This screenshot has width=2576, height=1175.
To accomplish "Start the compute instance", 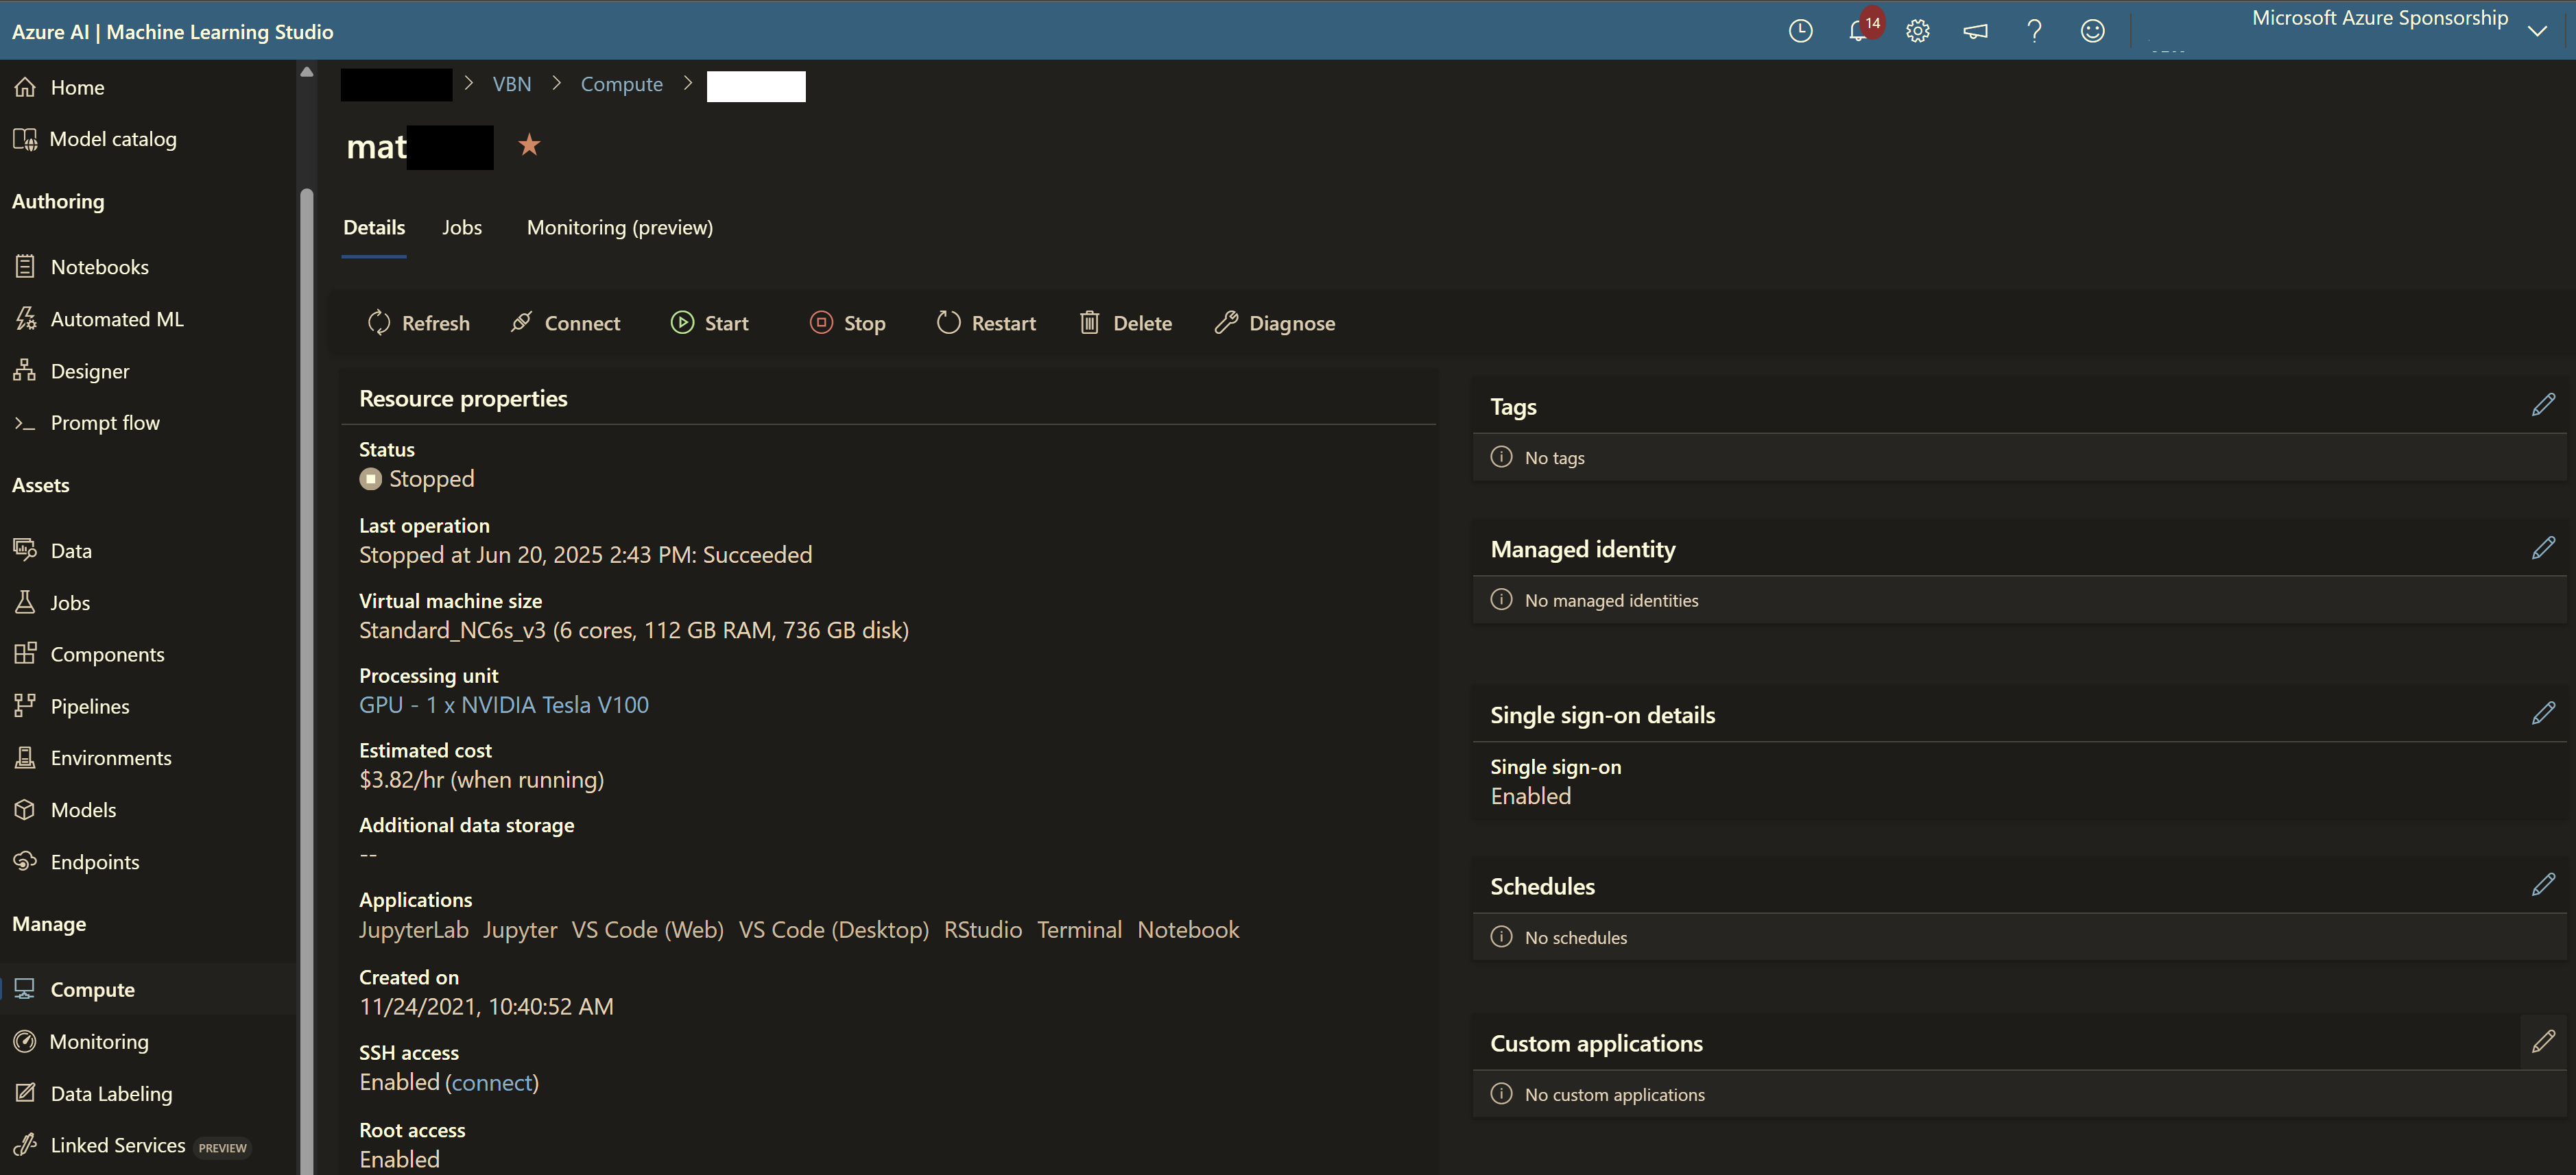I will point(709,323).
